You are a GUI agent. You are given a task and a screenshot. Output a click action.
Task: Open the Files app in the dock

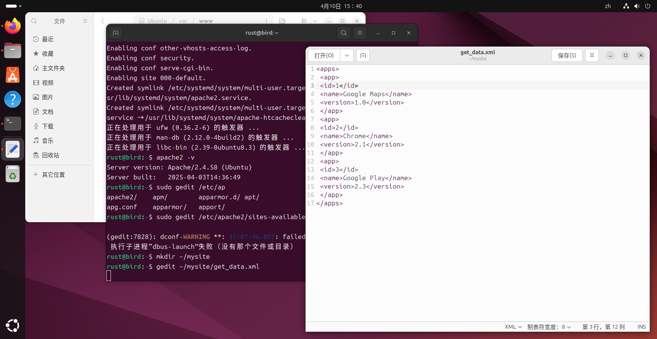(x=13, y=50)
